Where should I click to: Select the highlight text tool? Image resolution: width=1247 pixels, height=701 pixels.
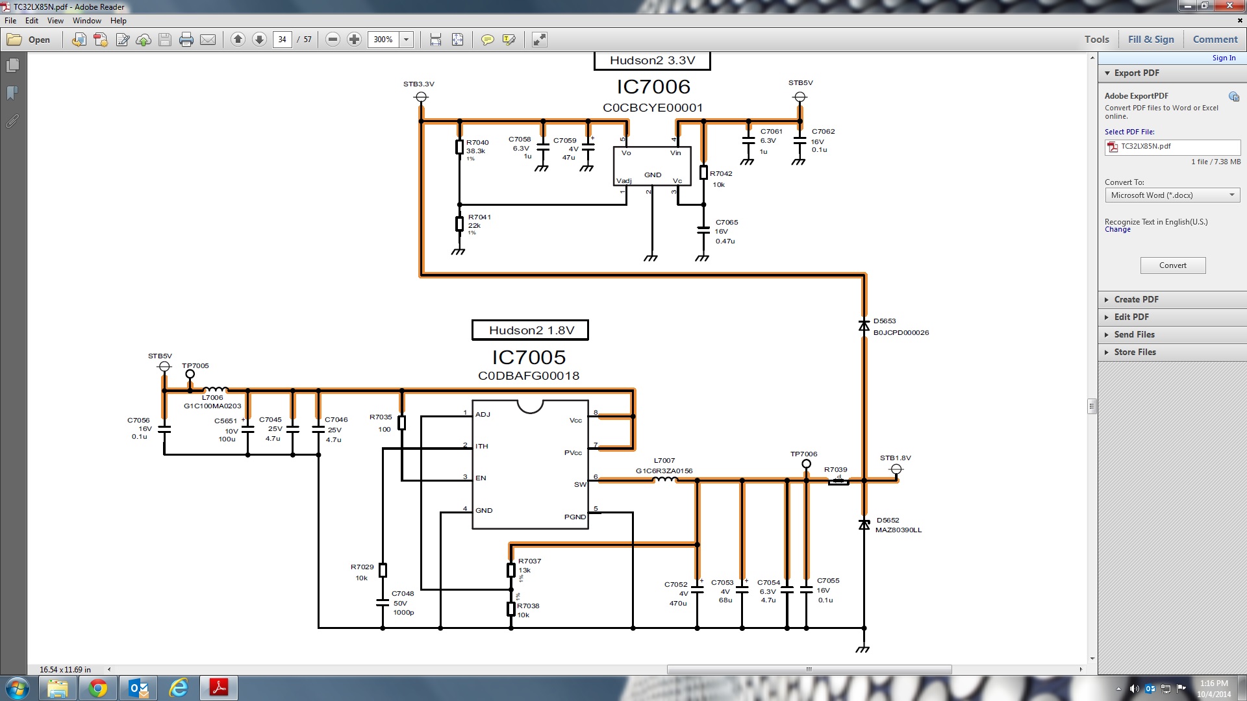click(509, 40)
